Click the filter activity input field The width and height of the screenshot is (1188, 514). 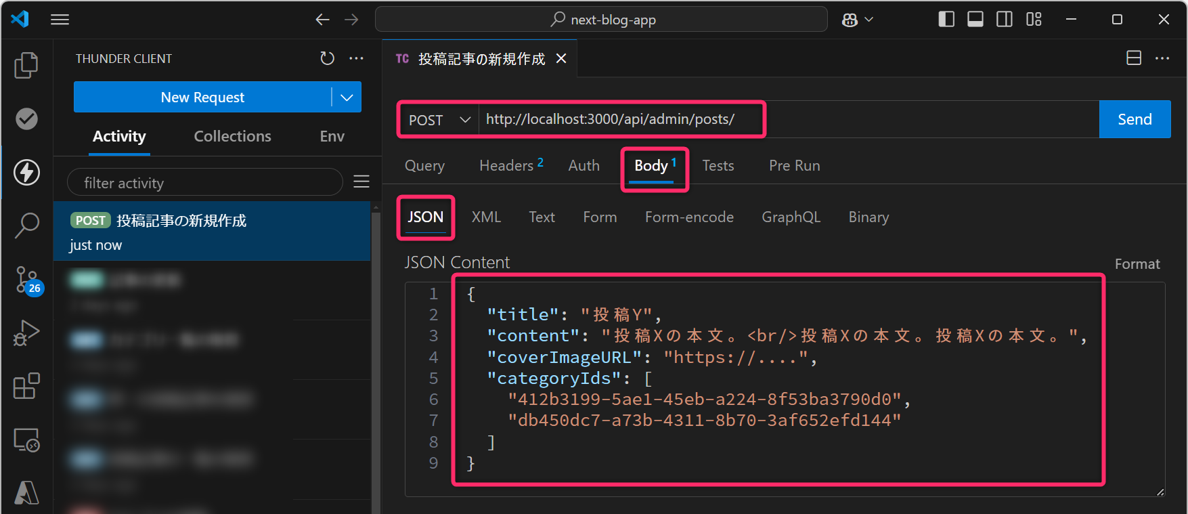(204, 183)
